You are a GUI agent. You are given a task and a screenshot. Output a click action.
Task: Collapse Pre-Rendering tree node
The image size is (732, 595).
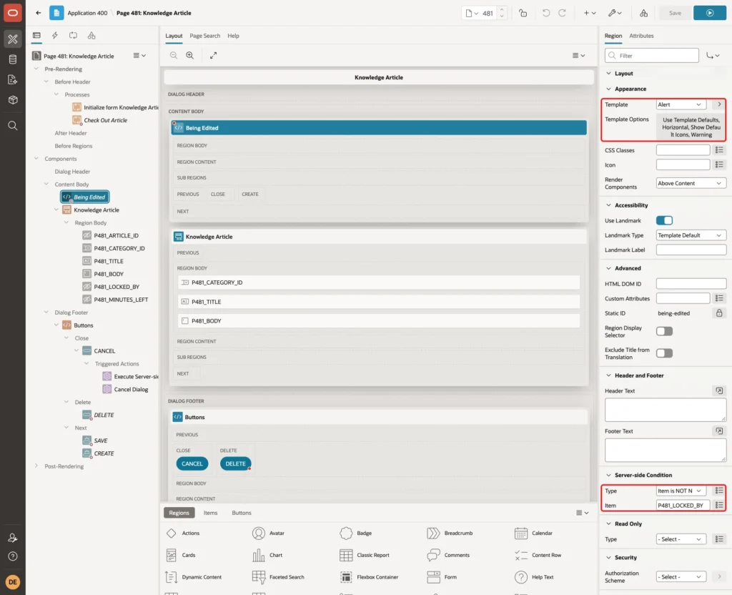[x=36, y=69]
